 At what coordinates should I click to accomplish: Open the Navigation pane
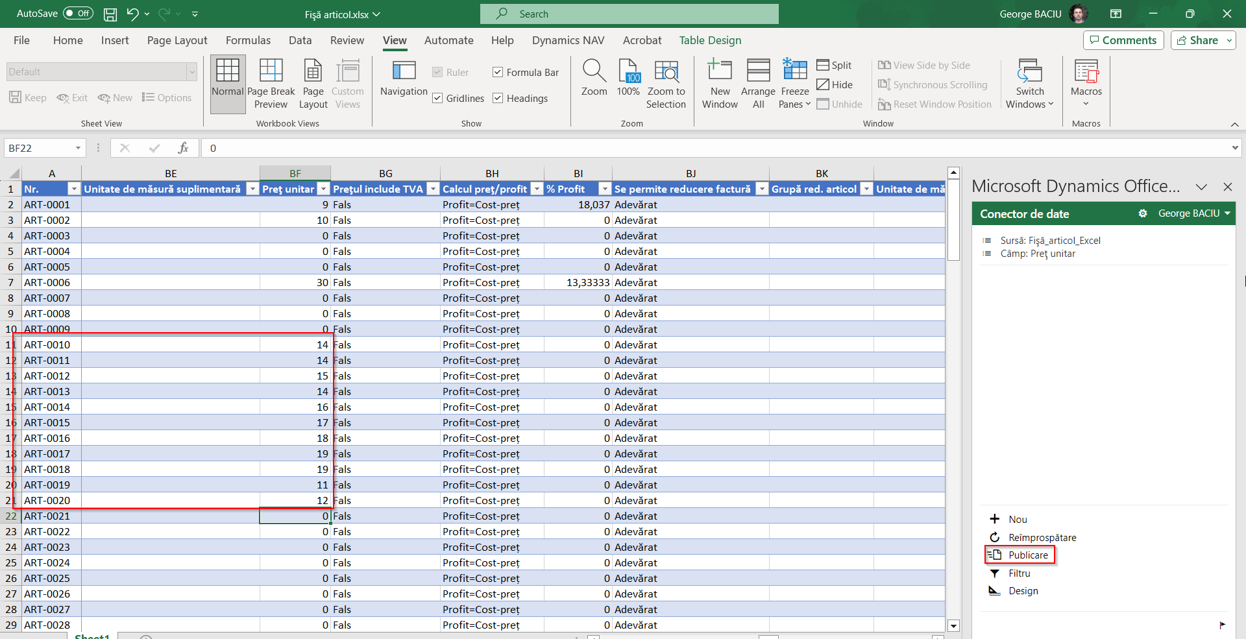[x=404, y=78]
